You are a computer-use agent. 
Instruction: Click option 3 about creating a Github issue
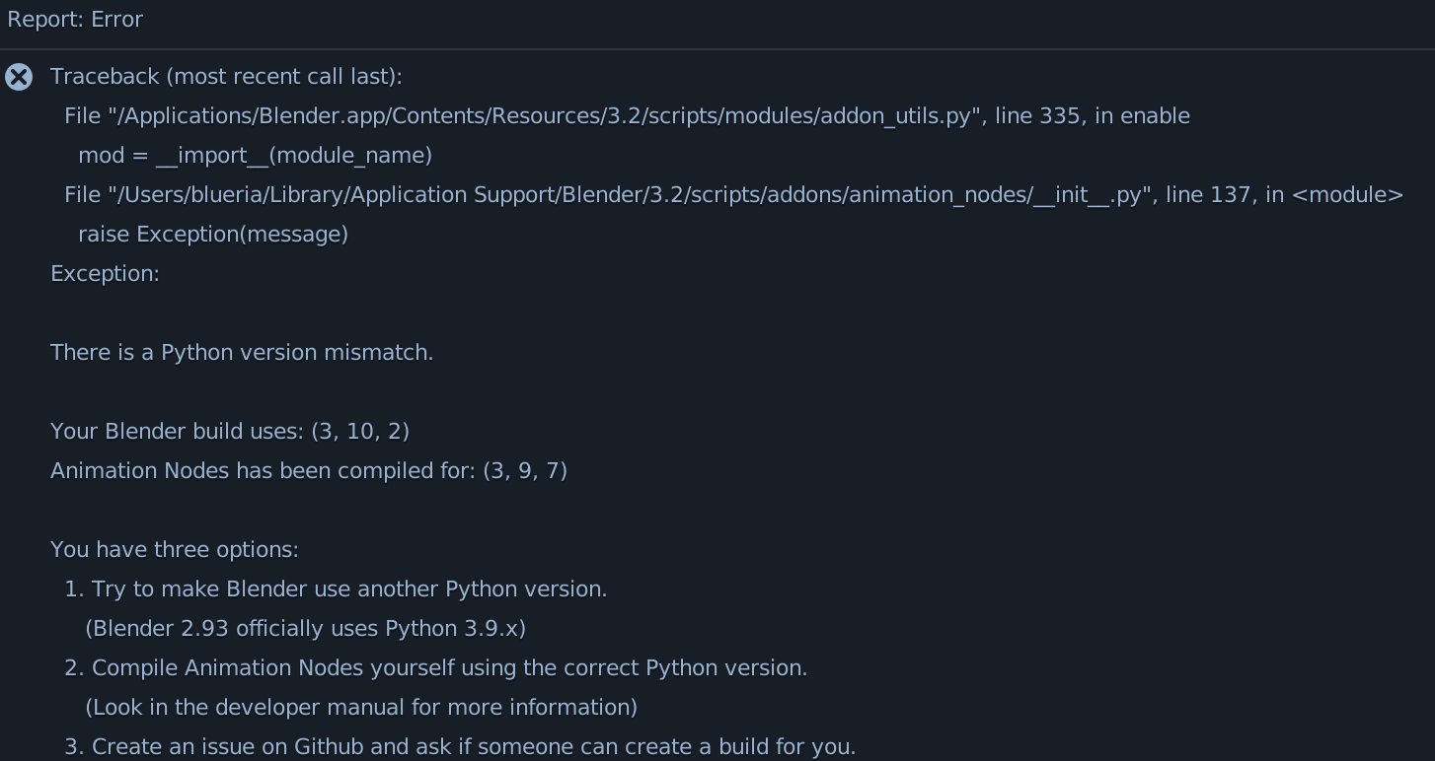460,747
